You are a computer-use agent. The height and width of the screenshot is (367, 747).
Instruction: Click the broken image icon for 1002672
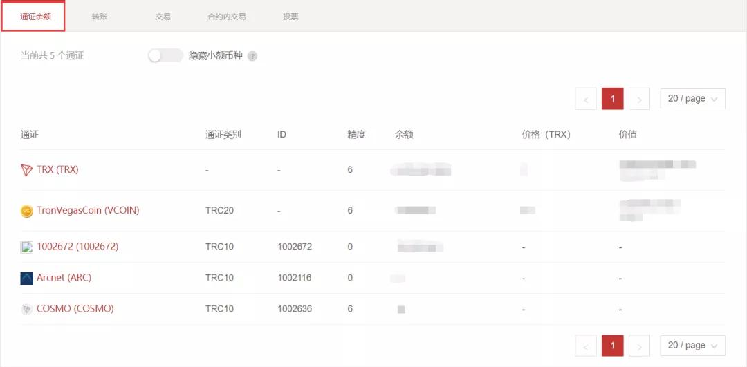27,247
